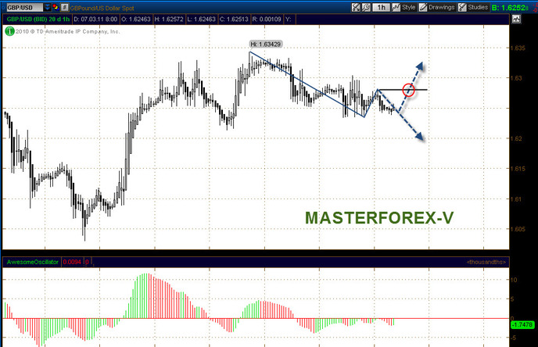Click the GBPound/US Dollar Spot title
Viewport: 538px width, 347px height.
[102, 8]
